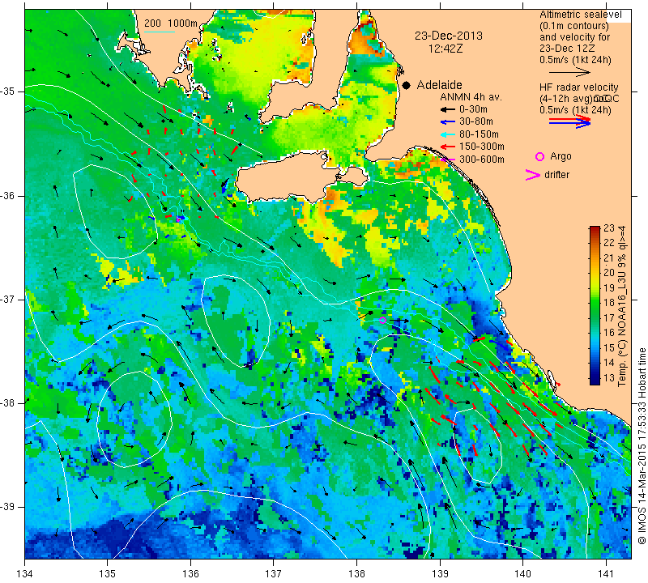648x583 pixels.
Task: Click the cyan isobath line under '200 1000m'
Action: [x=160, y=32]
